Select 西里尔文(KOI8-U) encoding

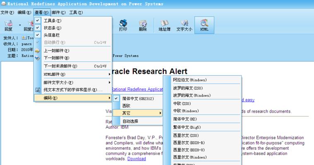pyautogui.click(x=202, y=150)
